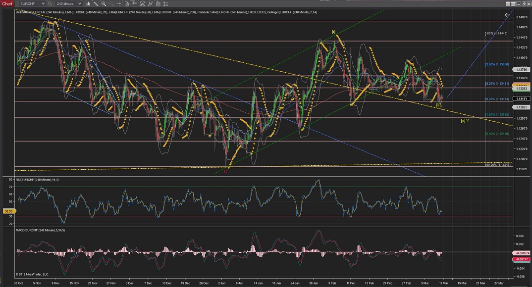532x287 pixels.
Task: Click the 23.60% (1.13830) Fibonacci label
Action: tap(496, 64)
